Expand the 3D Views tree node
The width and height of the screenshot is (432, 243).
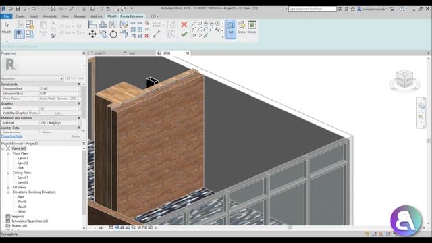point(8,188)
